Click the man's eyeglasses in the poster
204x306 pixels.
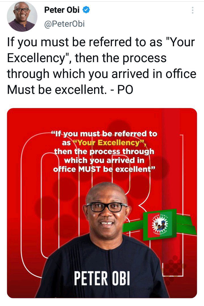click(x=107, y=207)
